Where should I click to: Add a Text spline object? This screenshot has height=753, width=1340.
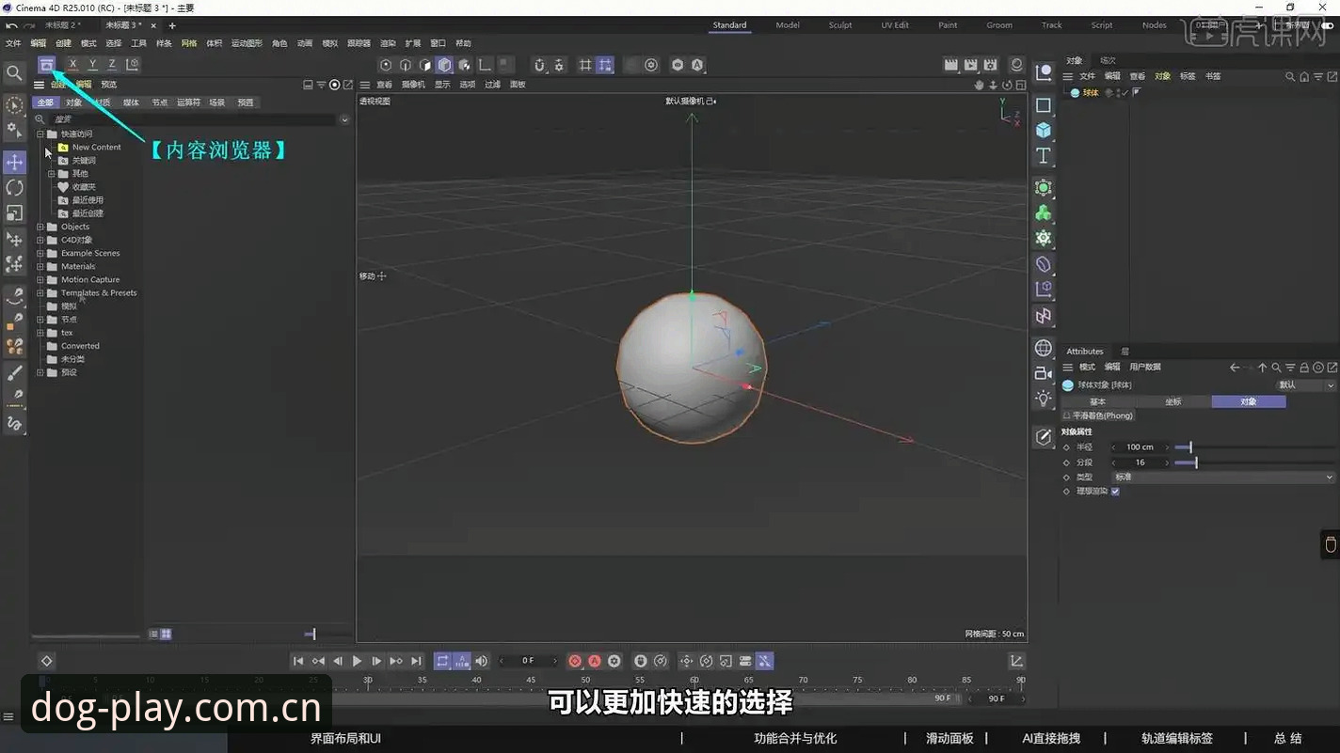(x=1044, y=156)
